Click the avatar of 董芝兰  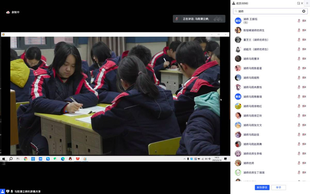tap(238, 40)
